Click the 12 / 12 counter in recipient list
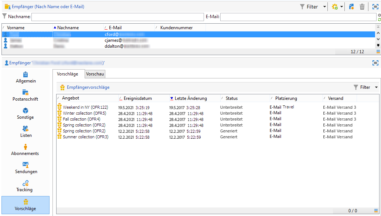 (357, 51)
